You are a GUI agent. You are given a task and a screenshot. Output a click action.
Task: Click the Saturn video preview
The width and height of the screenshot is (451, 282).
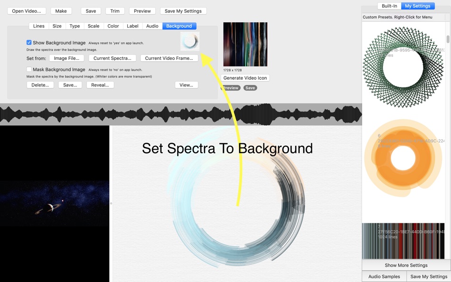(x=55, y=204)
